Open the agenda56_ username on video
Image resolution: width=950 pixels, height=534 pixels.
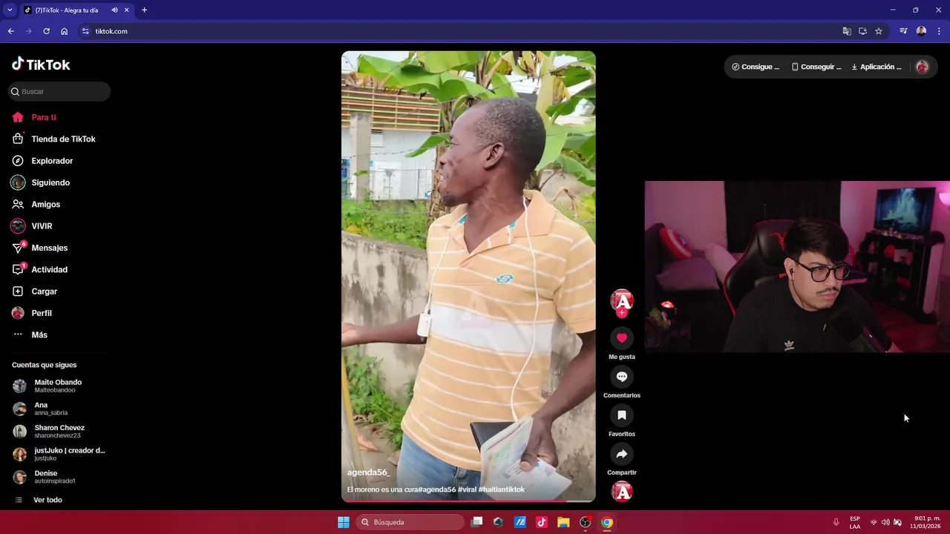click(x=368, y=472)
